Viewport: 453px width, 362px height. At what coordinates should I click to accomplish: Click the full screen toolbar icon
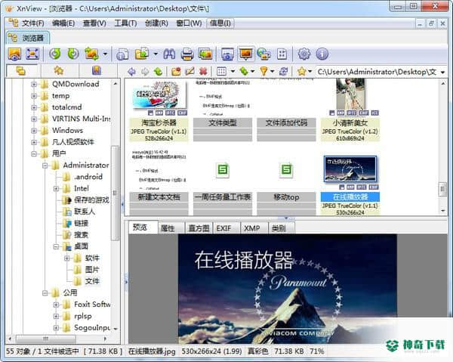(32, 54)
